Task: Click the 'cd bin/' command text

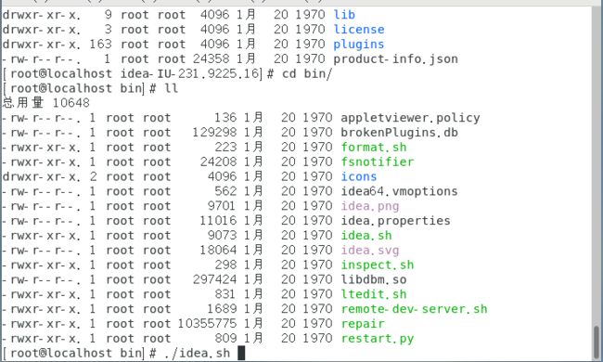Action: 307,73
